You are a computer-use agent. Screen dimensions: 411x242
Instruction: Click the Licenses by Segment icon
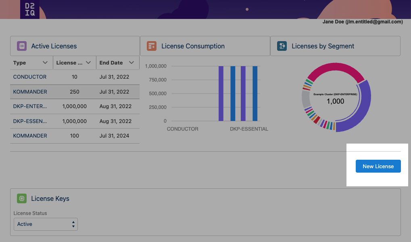282,46
